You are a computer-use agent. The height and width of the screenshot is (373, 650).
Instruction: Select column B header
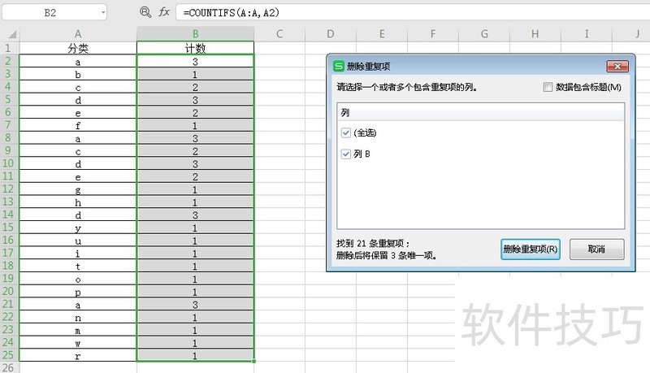coord(195,34)
